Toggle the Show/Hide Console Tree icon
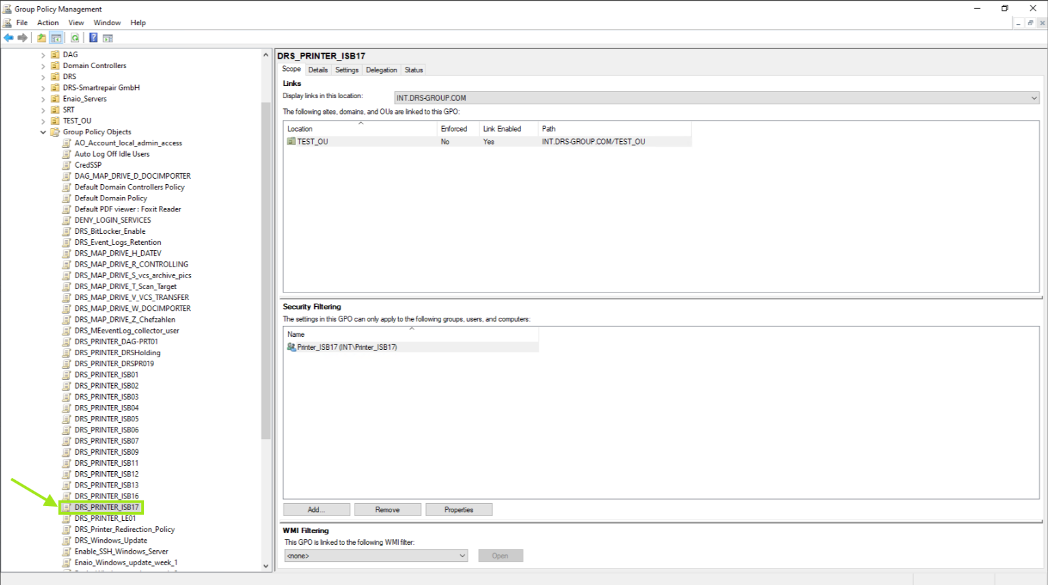This screenshot has width=1048, height=585. (x=57, y=38)
